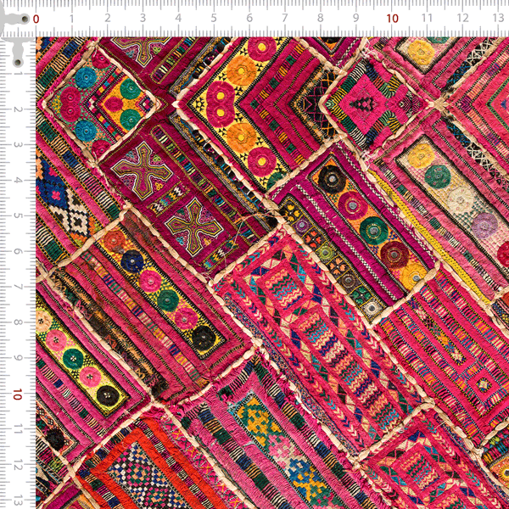Screen dimensions: 509x509
Task: Click the number 9 on the top ruler
Action: 355,18
